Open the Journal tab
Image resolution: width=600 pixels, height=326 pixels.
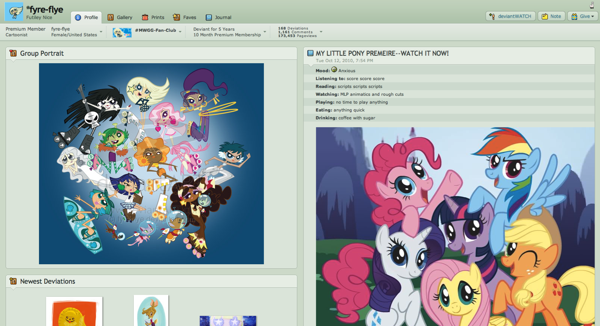(x=218, y=17)
